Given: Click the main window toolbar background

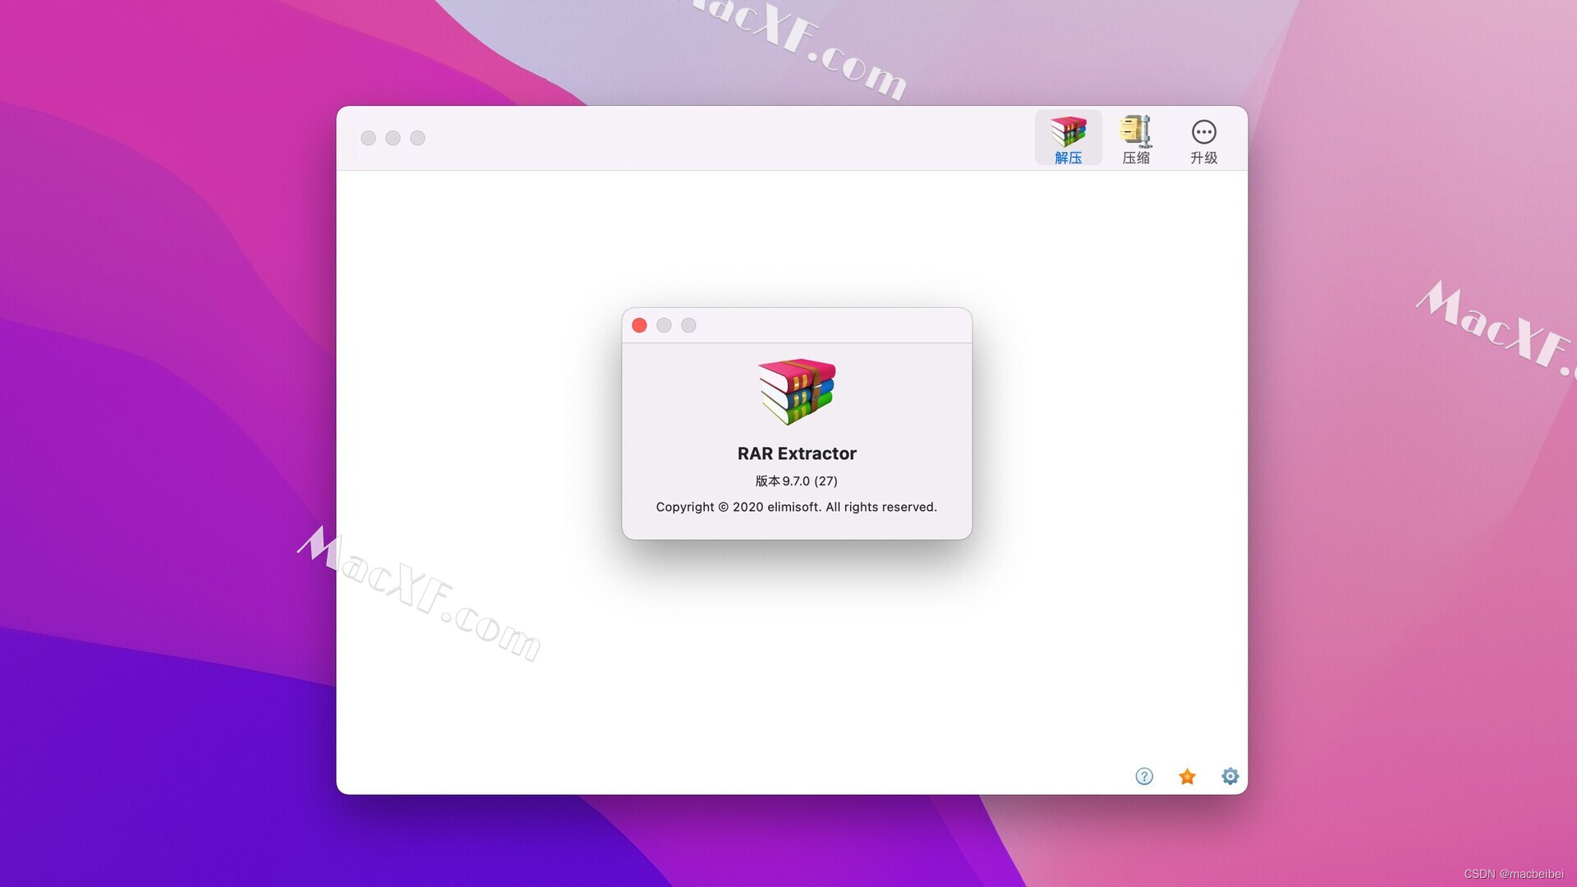Looking at the screenshot, I should coord(739,138).
